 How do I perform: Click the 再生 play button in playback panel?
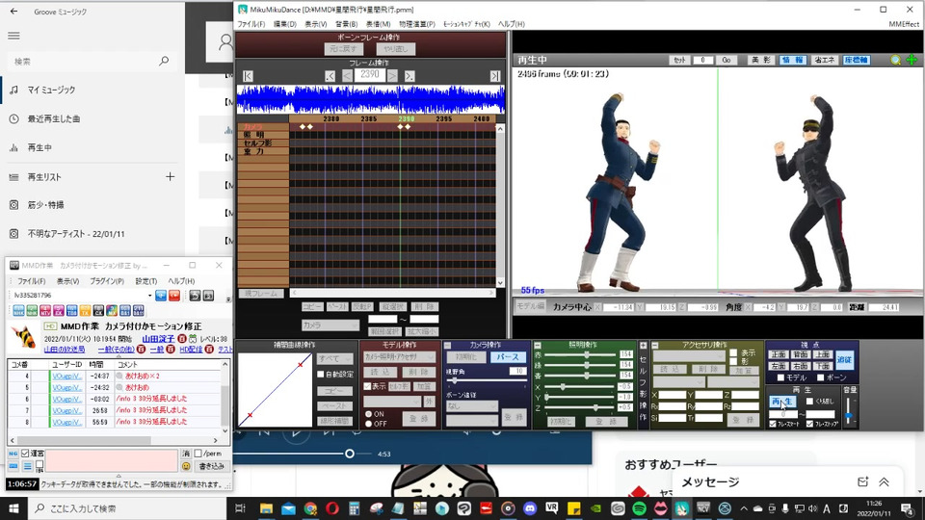pos(782,402)
